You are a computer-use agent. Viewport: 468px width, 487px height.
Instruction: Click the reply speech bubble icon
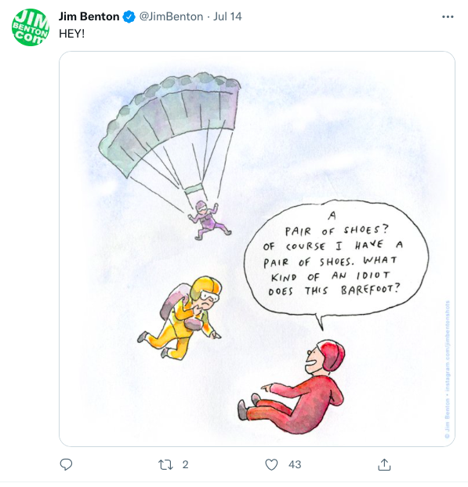66,464
